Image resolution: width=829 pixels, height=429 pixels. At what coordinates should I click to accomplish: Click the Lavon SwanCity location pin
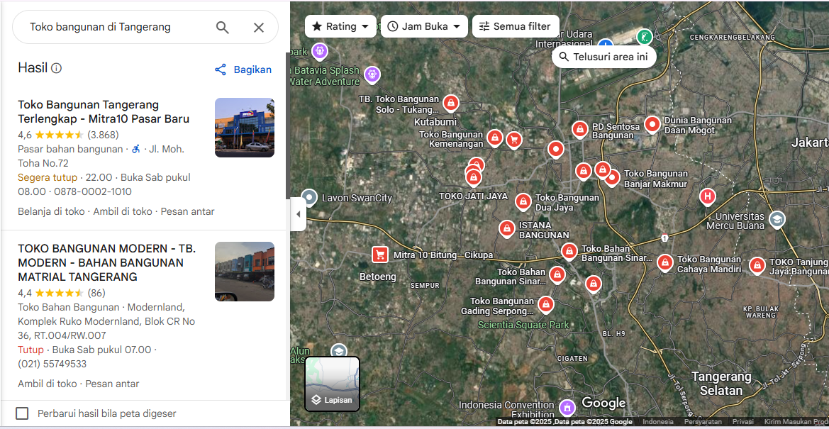tap(309, 198)
